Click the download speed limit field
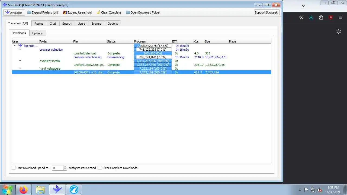Image resolution: width=347 pixels, height=195 pixels. [57, 168]
